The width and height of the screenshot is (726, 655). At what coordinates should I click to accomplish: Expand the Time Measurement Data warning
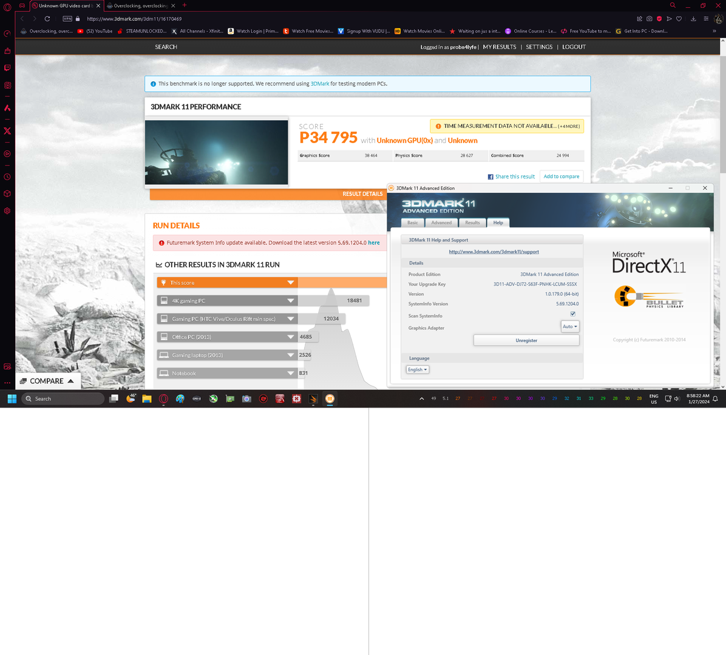(507, 126)
